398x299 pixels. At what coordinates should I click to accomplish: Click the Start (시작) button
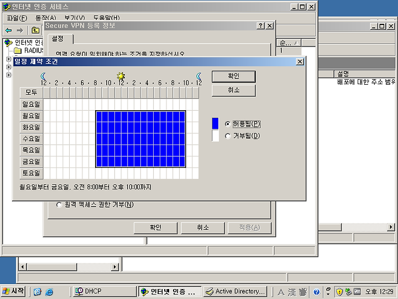(x=13, y=291)
